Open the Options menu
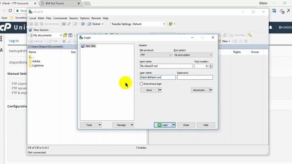 pos(85,18)
